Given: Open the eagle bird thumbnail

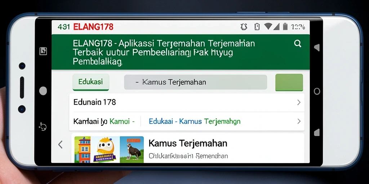Looking at the screenshot, I should [132, 149].
